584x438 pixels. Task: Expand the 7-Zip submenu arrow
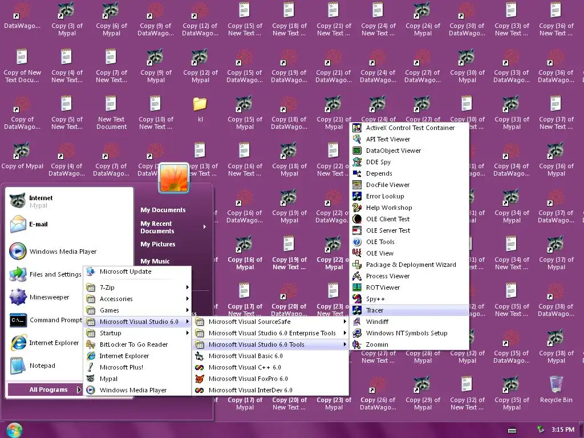pyautogui.click(x=187, y=287)
